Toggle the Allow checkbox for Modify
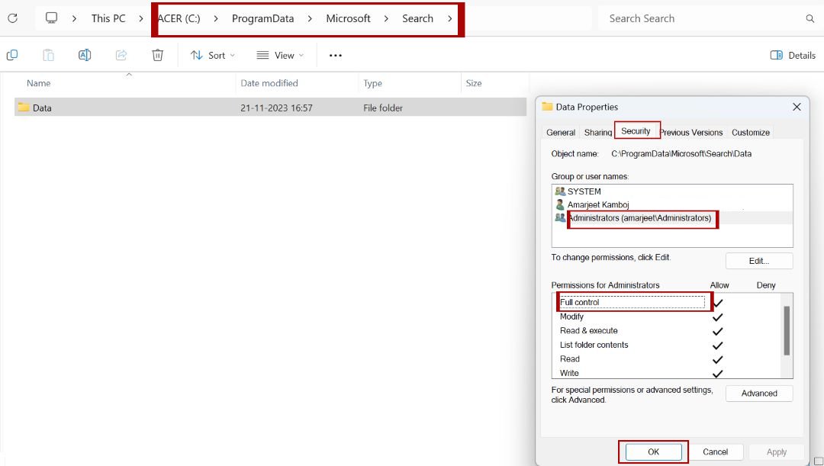Viewport: 824px width, 466px height. [x=717, y=317]
